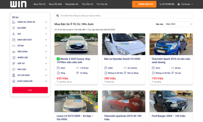203x122 pixels.
Task: Click the blue Chevrolet Spark photo
Action: 171,44
